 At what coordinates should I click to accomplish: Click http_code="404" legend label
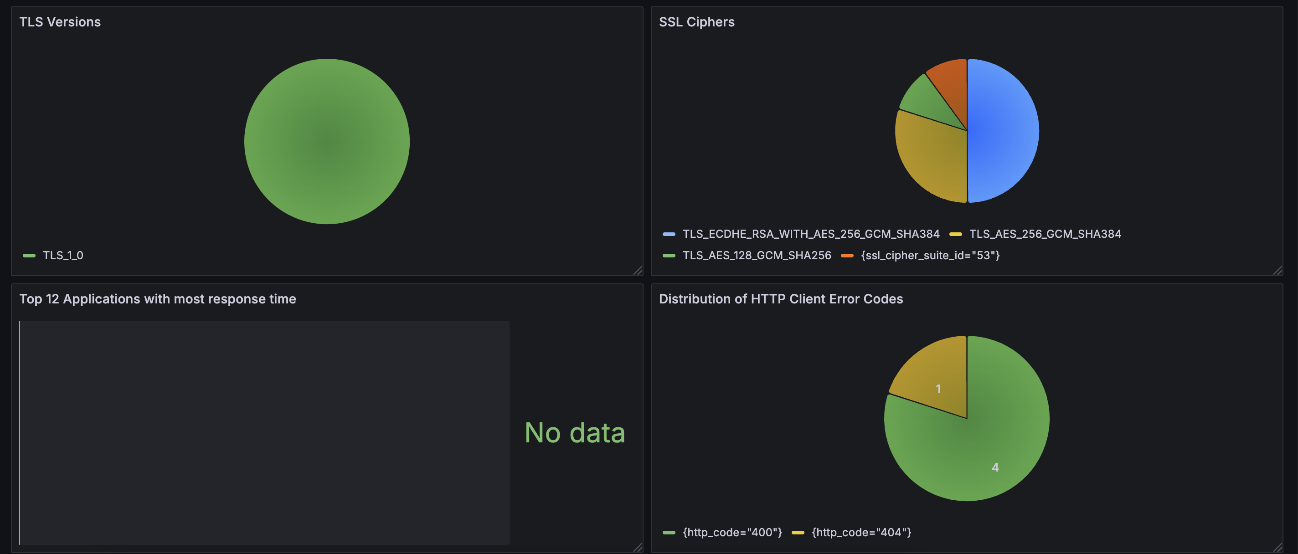pos(861,532)
